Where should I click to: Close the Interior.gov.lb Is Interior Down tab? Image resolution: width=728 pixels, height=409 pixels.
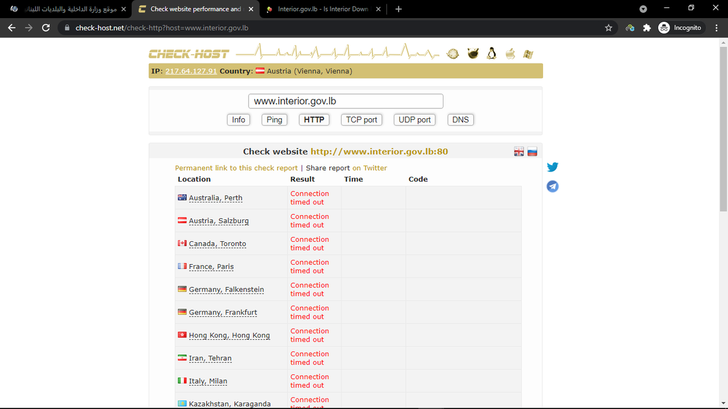point(378,9)
